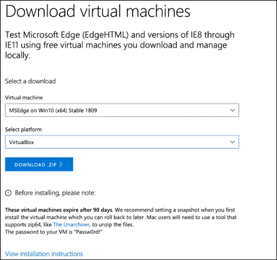View installation instructions link
The height and width of the screenshot is (260, 277).
(x=44, y=254)
